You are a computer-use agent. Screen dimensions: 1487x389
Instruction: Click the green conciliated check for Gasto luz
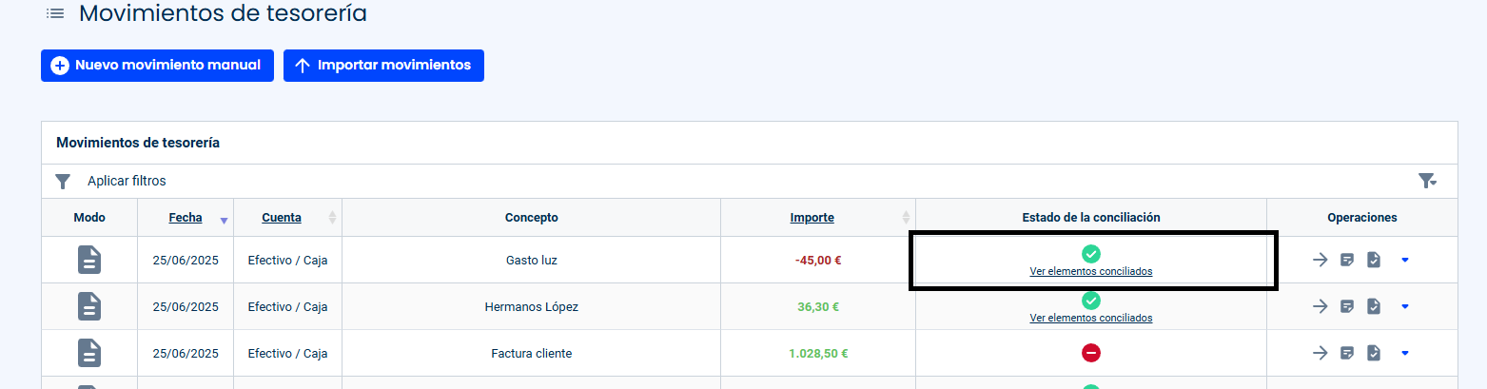[1091, 253]
